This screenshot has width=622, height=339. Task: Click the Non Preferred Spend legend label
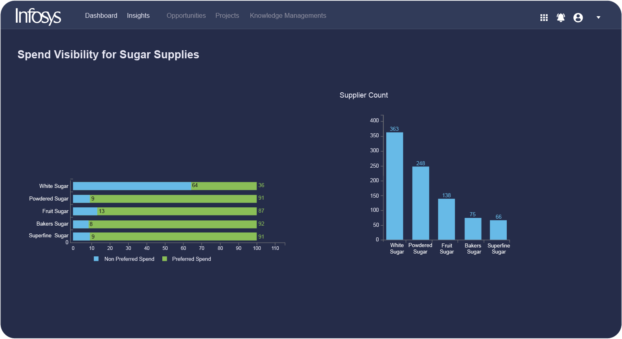coord(129,259)
